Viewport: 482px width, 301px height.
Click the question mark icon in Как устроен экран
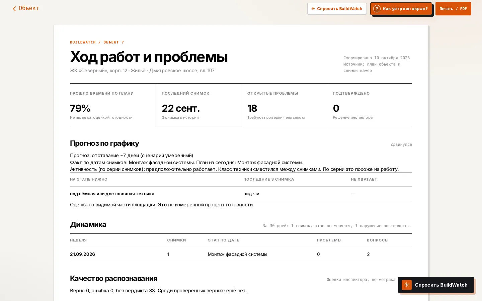tap(377, 9)
